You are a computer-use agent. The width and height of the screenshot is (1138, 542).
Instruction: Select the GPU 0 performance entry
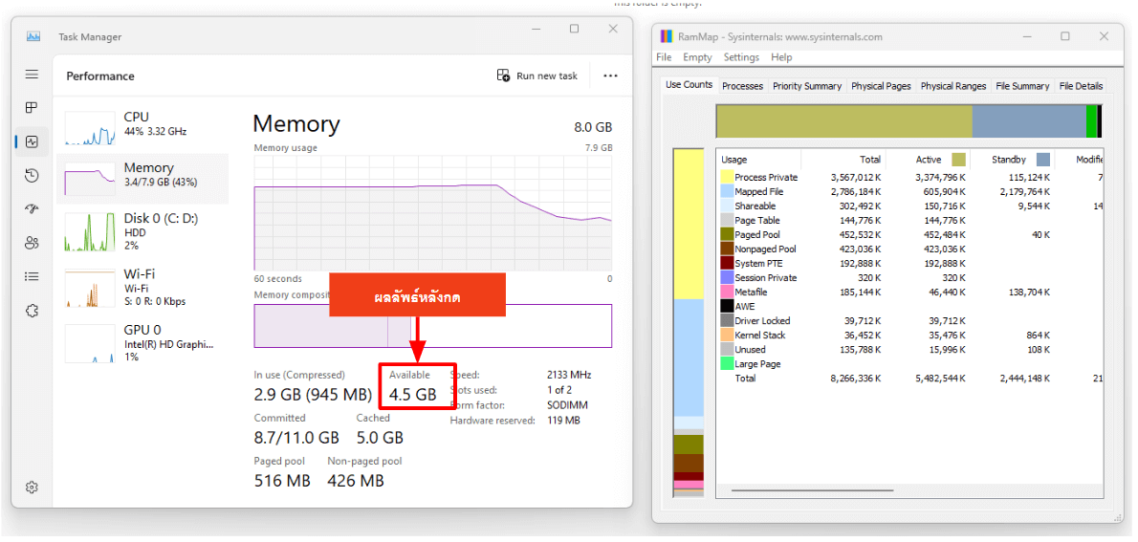click(x=142, y=342)
